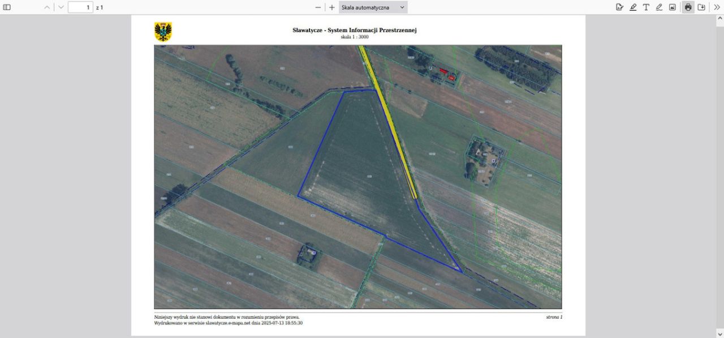Click the strona 1 page label

click(x=554, y=318)
